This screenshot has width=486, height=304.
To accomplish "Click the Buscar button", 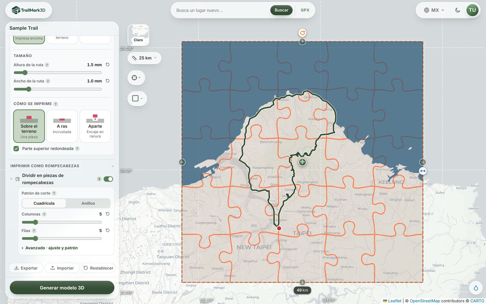I will coord(281,10).
